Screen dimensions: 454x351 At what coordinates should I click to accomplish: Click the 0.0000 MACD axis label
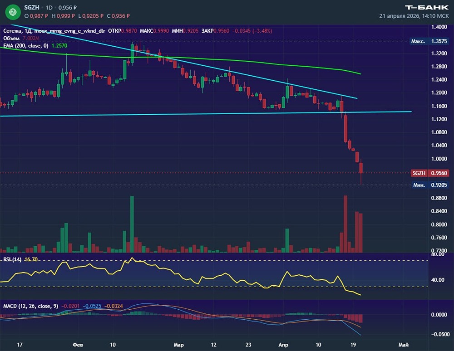coord(439,315)
